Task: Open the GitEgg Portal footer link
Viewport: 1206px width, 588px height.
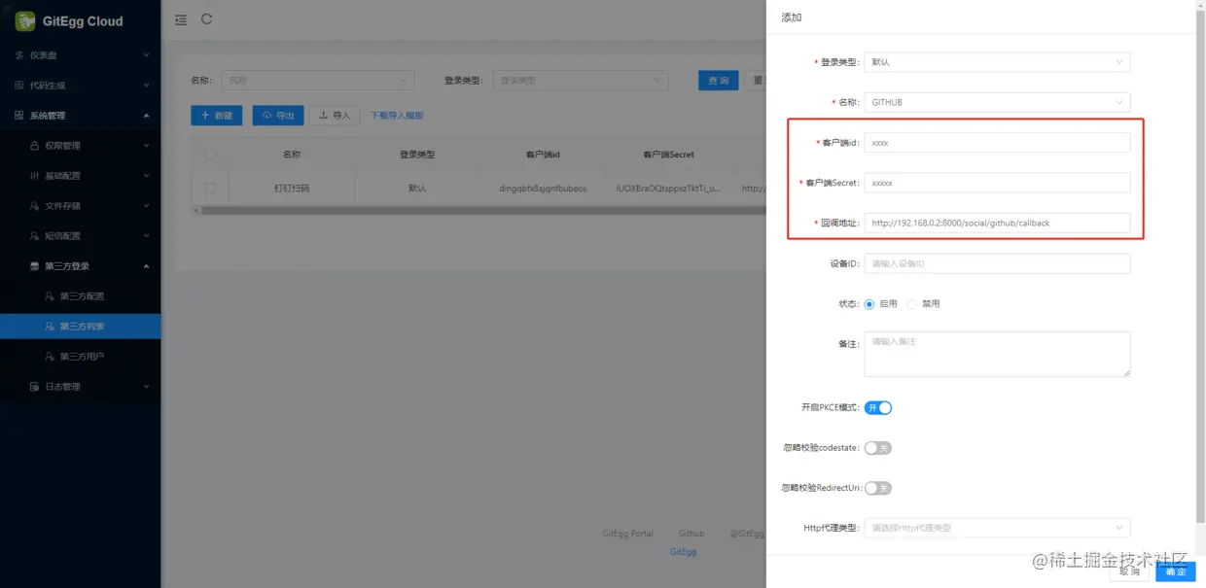Action: tap(628, 534)
